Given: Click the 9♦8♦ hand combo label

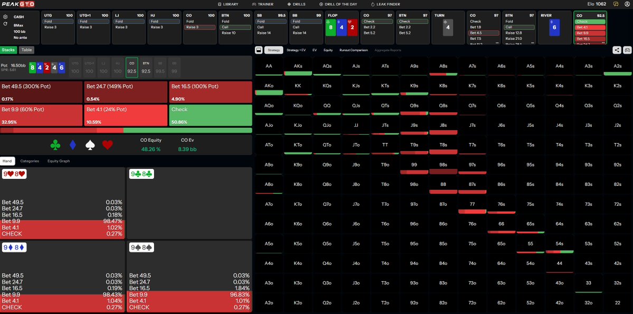Looking at the screenshot, I should [14, 248].
